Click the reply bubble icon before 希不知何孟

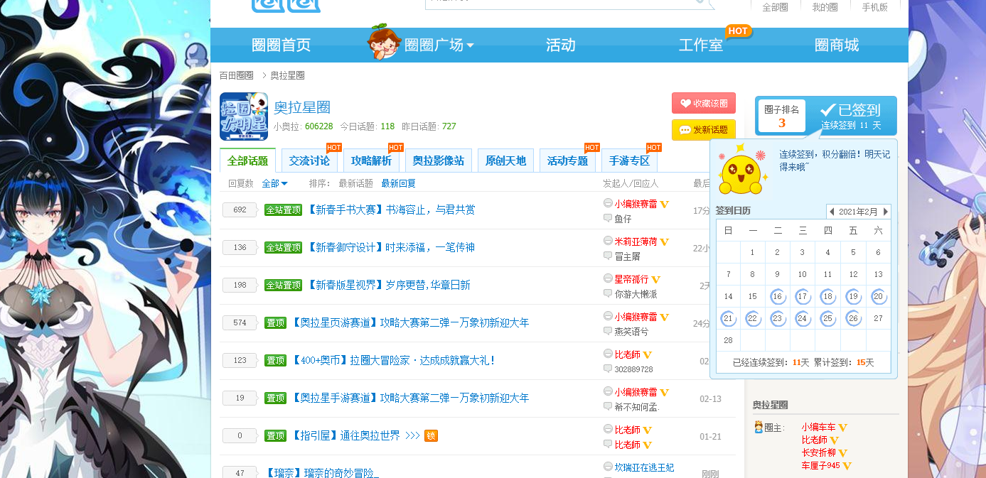tap(608, 407)
